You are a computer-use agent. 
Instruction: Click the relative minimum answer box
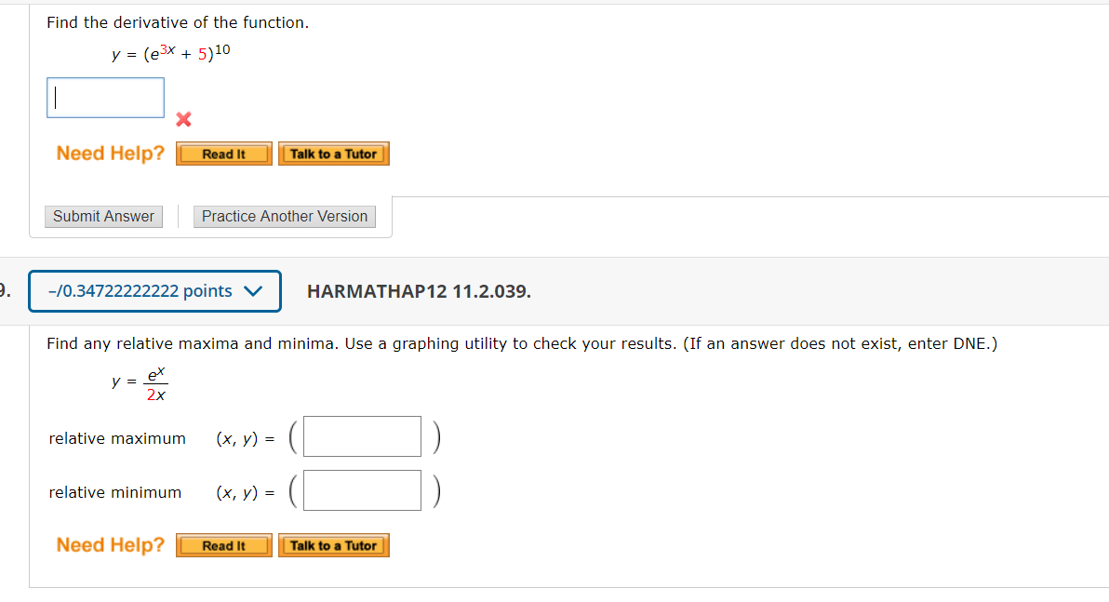pyautogui.click(x=361, y=489)
